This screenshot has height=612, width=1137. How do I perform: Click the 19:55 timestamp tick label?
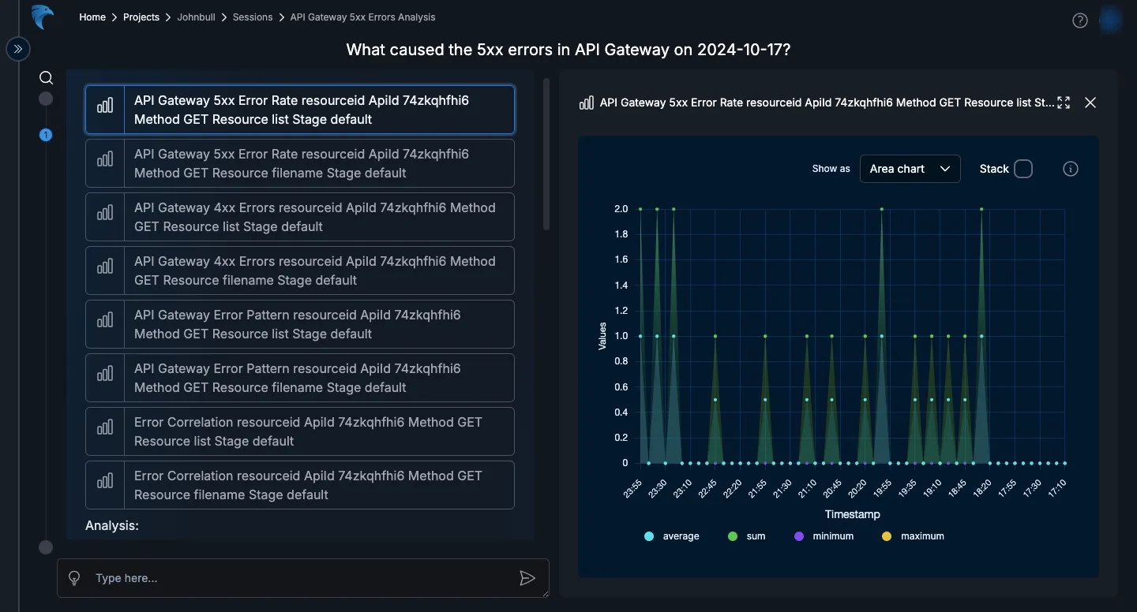pyautogui.click(x=882, y=489)
